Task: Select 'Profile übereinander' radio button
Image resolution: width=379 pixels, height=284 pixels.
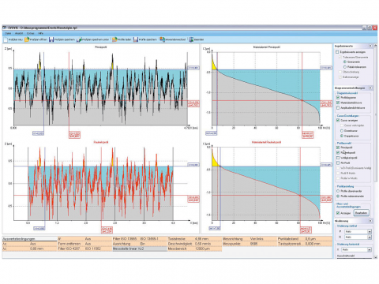Action: 338,191
